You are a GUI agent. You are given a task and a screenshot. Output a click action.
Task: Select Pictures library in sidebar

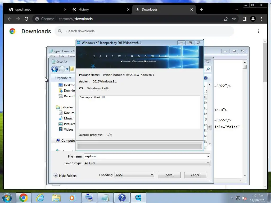[67, 124]
